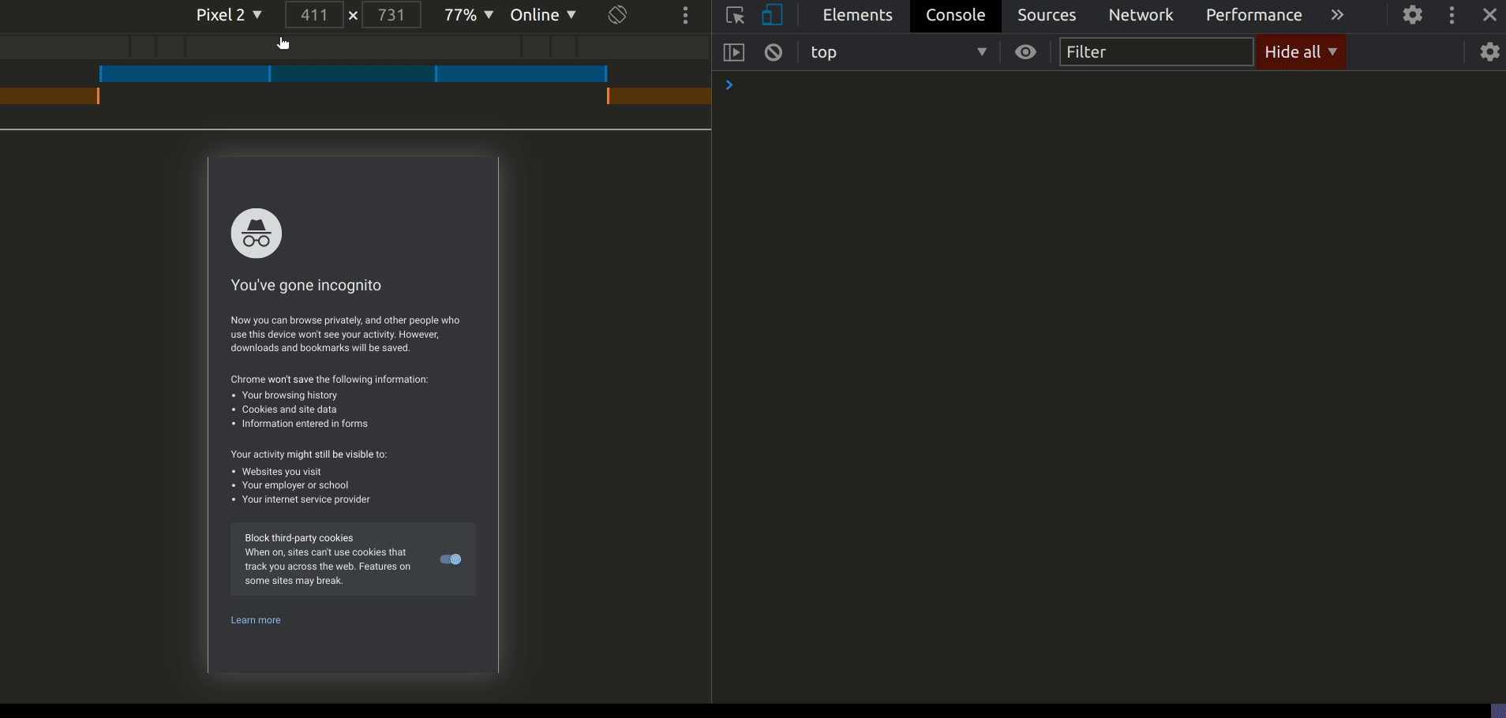Viewport: 1506px width, 718px height.
Task: Click the Your employer or school bullet
Action: pos(295,485)
